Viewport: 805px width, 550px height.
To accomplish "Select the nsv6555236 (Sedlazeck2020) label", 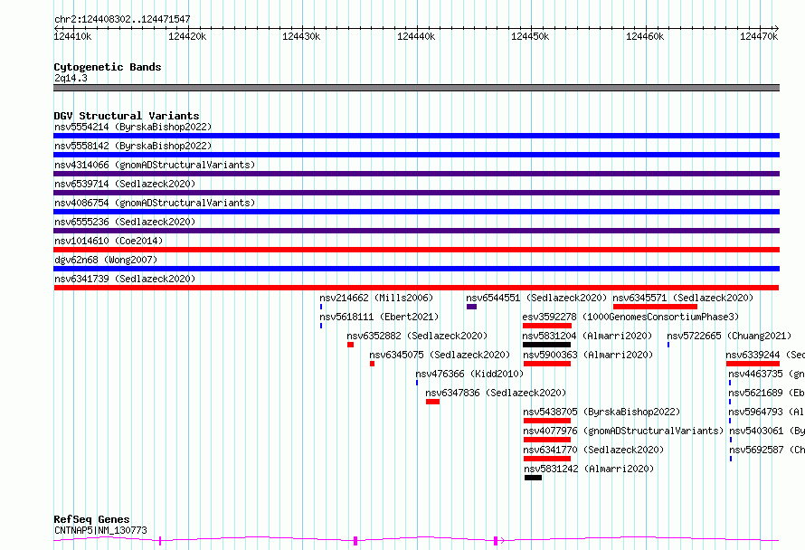I will point(125,222).
